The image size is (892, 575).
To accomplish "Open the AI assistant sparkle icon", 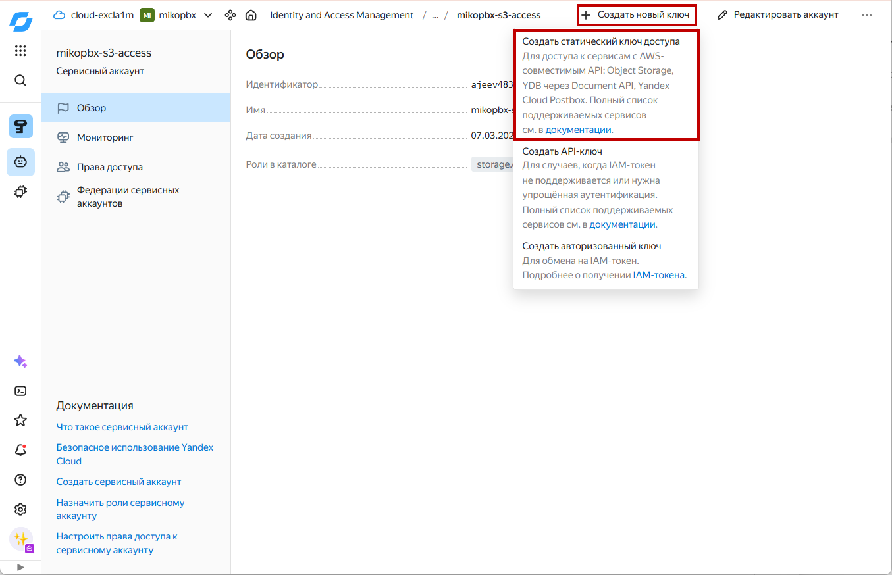I will [20, 361].
